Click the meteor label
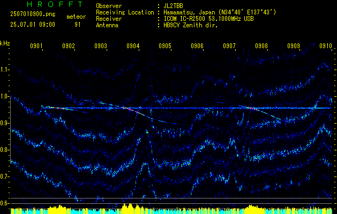 point(76,17)
